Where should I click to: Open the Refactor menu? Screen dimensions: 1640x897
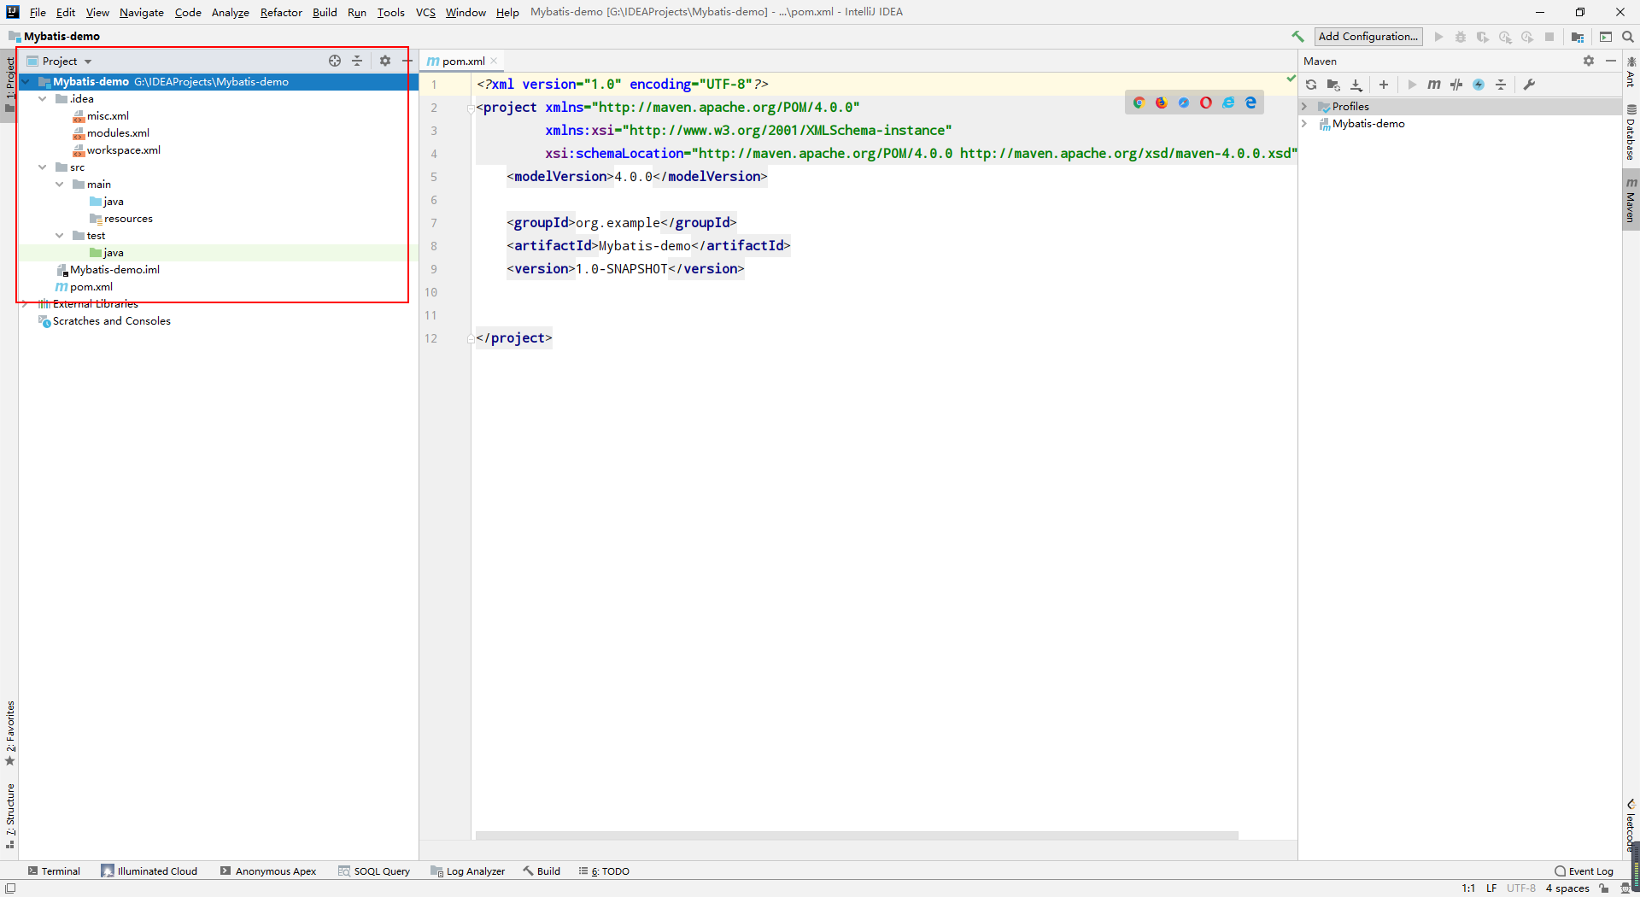click(x=281, y=12)
